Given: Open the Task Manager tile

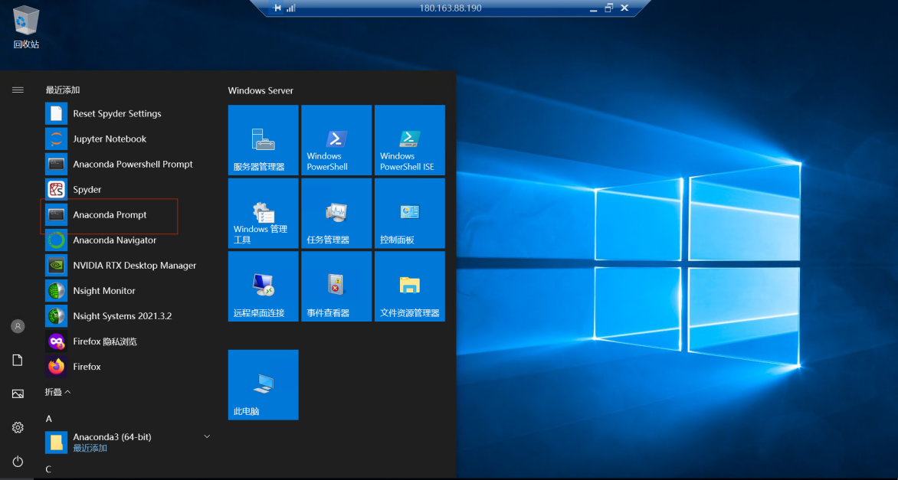Looking at the screenshot, I should pos(336,214).
